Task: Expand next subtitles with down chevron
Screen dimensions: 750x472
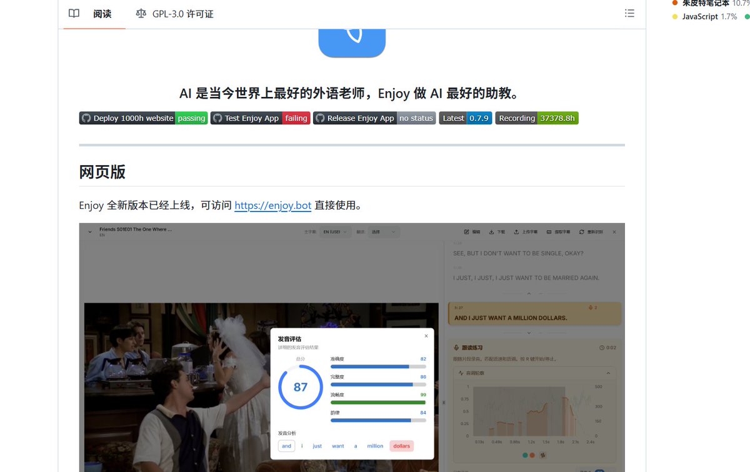Action: [x=529, y=333]
